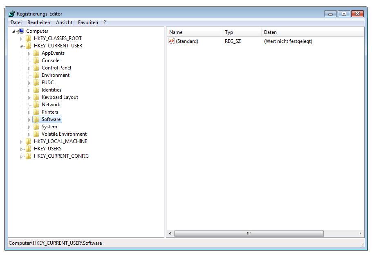Open the Bearbeiten menu
372x255 pixels.
pos(39,22)
